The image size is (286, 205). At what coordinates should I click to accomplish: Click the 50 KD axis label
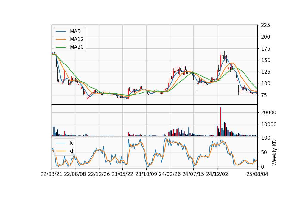[x=264, y=152]
